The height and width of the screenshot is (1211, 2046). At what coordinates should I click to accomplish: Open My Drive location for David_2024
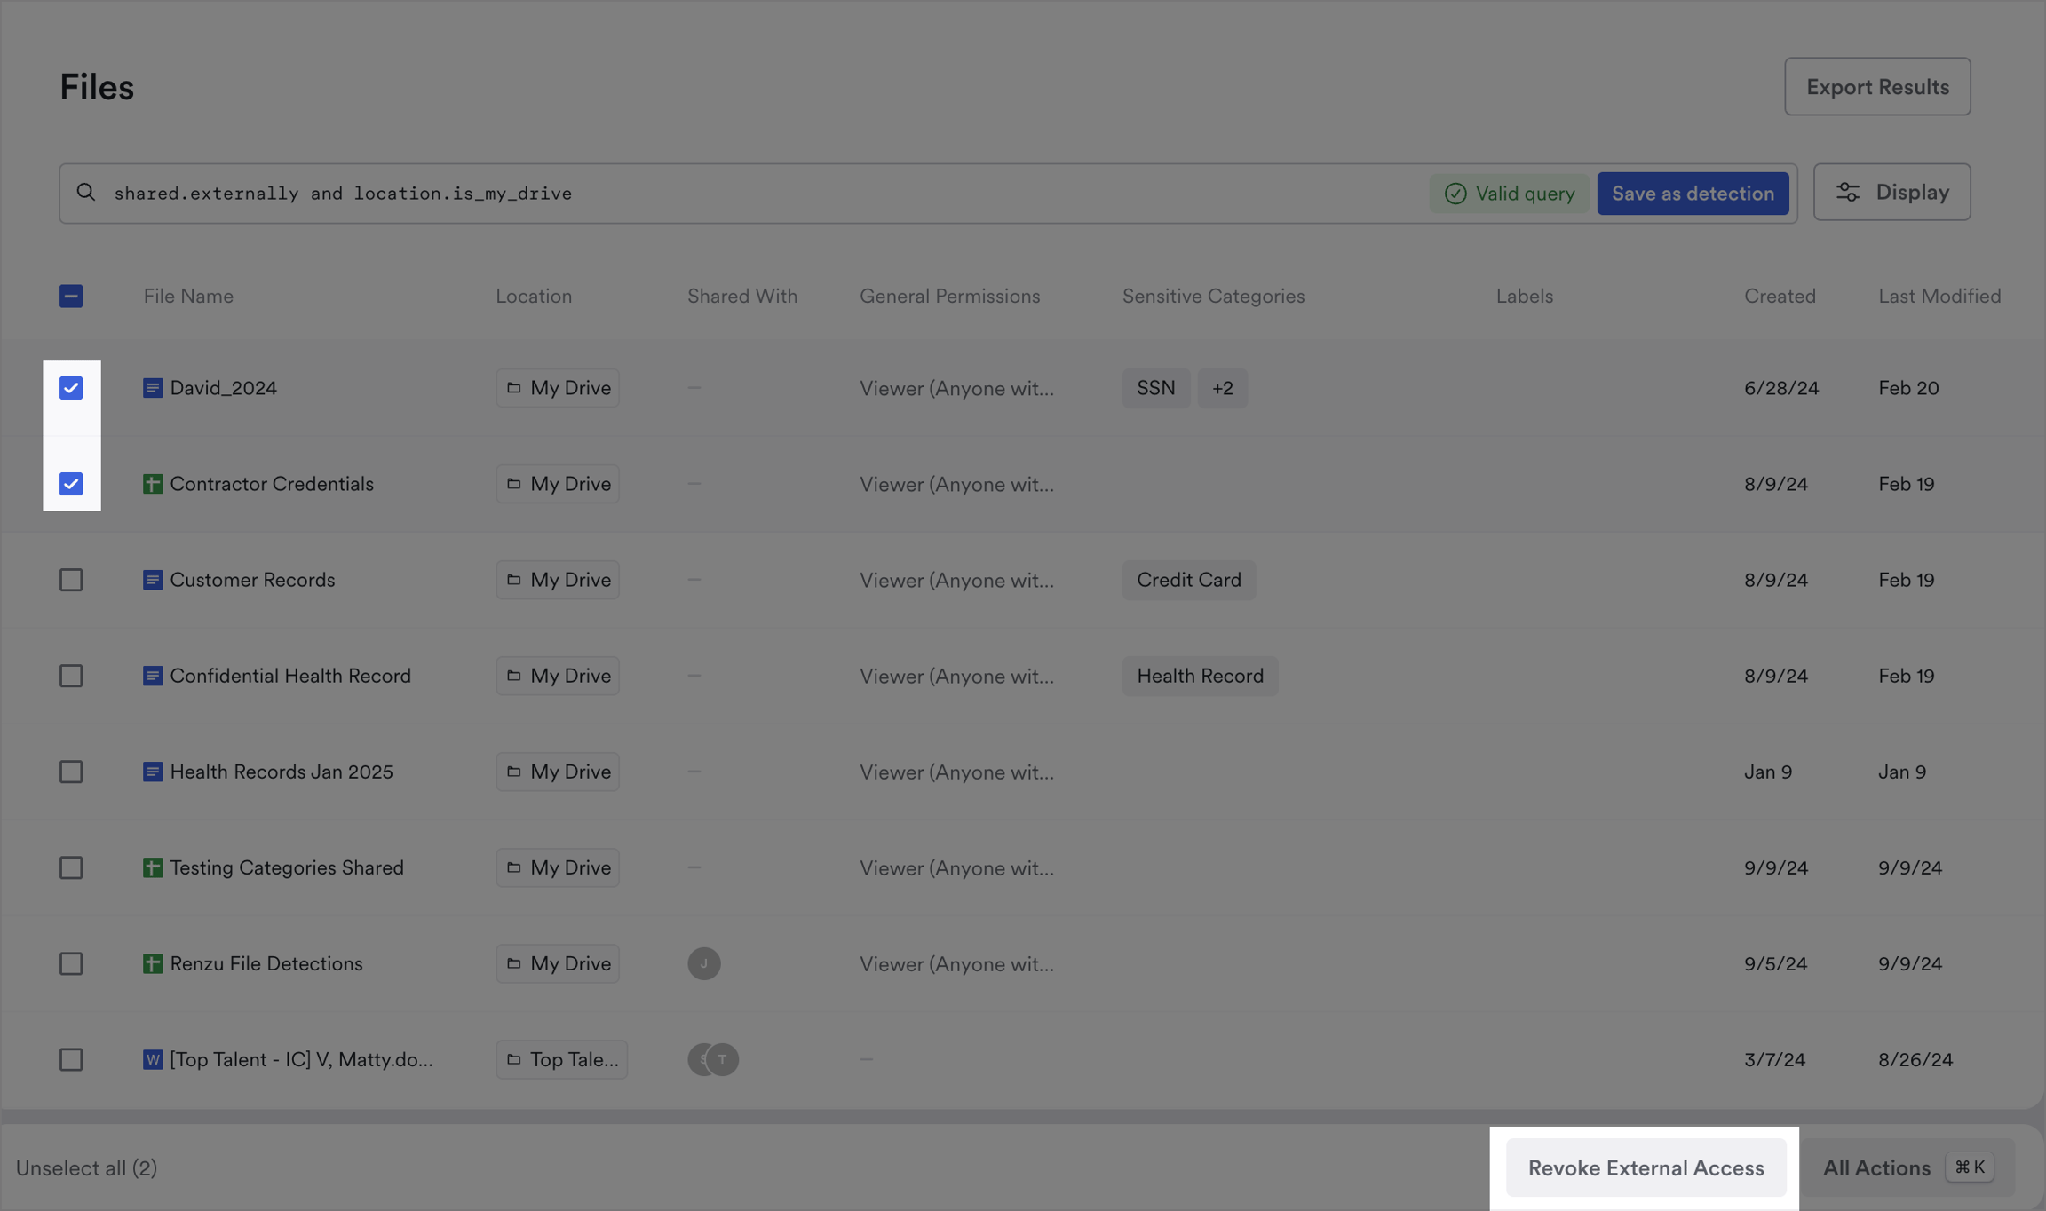[x=558, y=388]
